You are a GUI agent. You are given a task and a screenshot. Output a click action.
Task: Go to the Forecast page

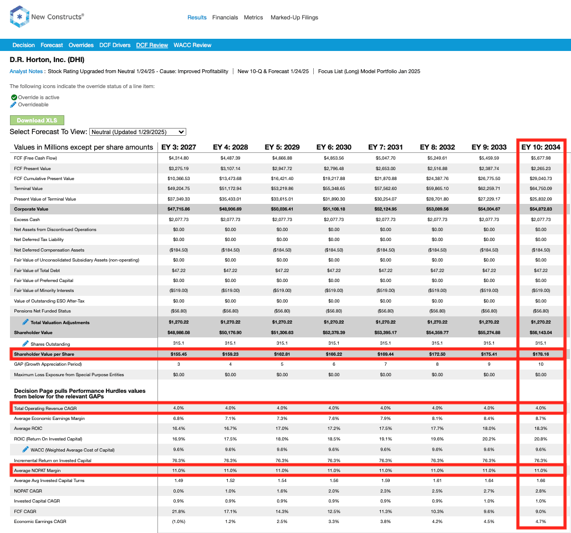click(x=52, y=45)
